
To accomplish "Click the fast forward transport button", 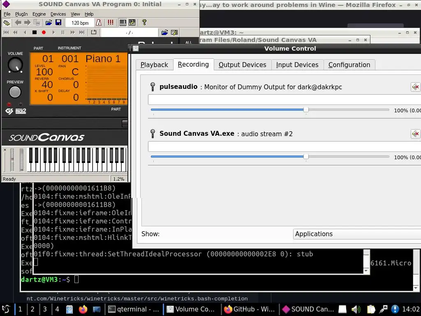I will [72, 33].
